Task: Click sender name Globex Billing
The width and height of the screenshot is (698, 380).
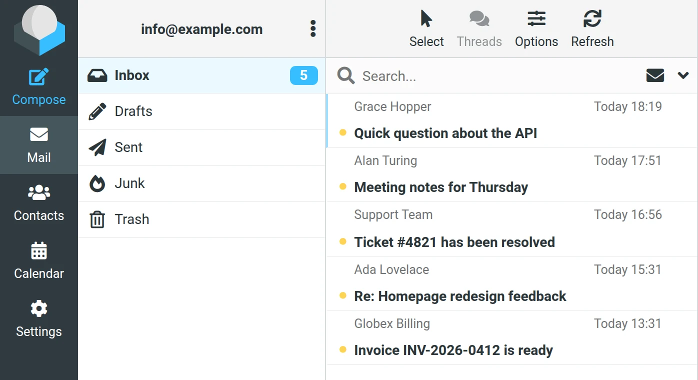Action: [392, 323]
